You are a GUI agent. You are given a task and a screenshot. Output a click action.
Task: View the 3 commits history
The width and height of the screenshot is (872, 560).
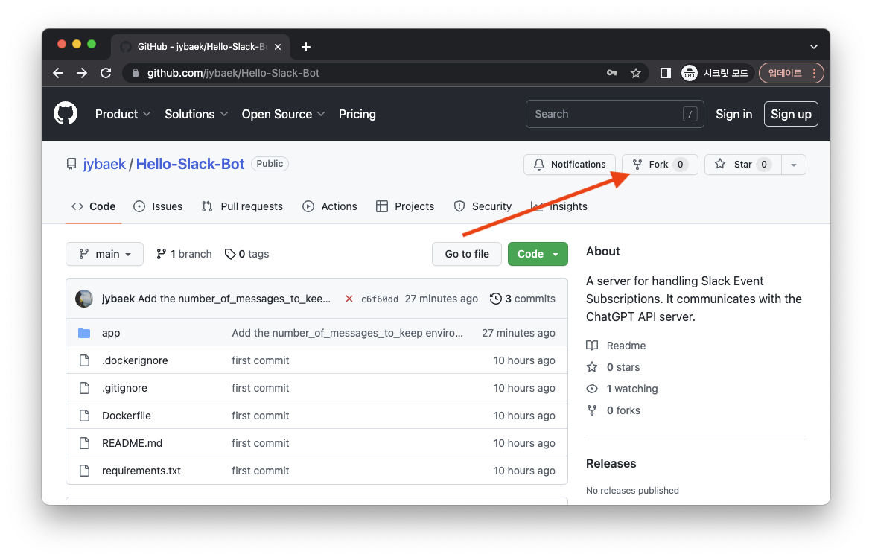pos(523,299)
